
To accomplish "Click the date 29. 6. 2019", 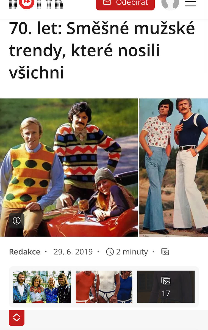I will click(x=73, y=252).
